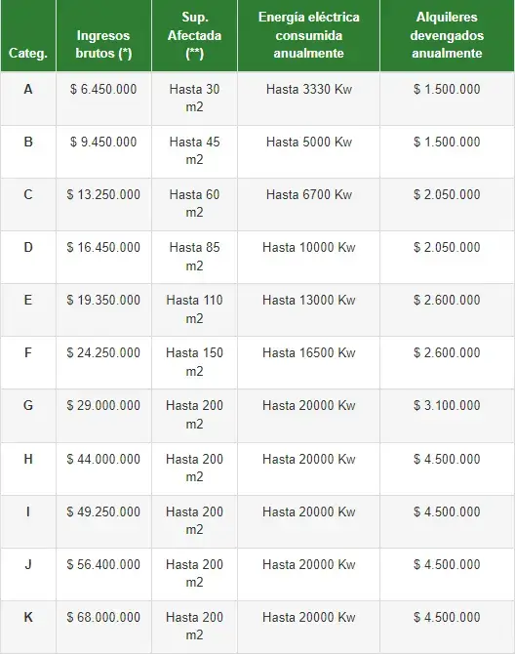Click Alquileres devengados anualmente header
515x654 pixels.
pos(447,35)
